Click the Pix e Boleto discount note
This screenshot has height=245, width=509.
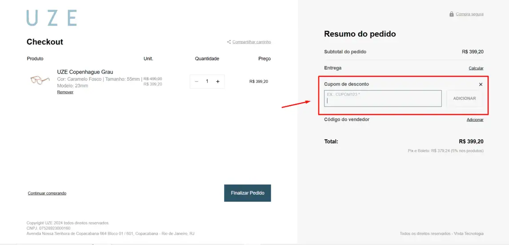[x=446, y=151]
